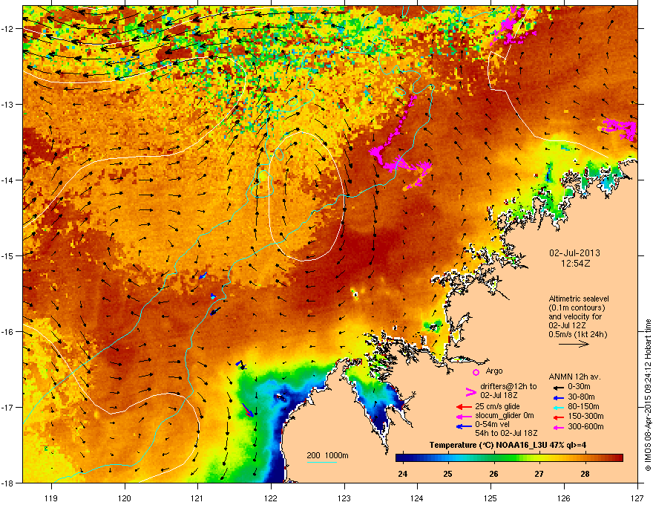Image resolution: width=653 pixels, height=505 pixels.
Task: Click the magenta slocum_glider 0m arrow symbol
Action: [464, 417]
